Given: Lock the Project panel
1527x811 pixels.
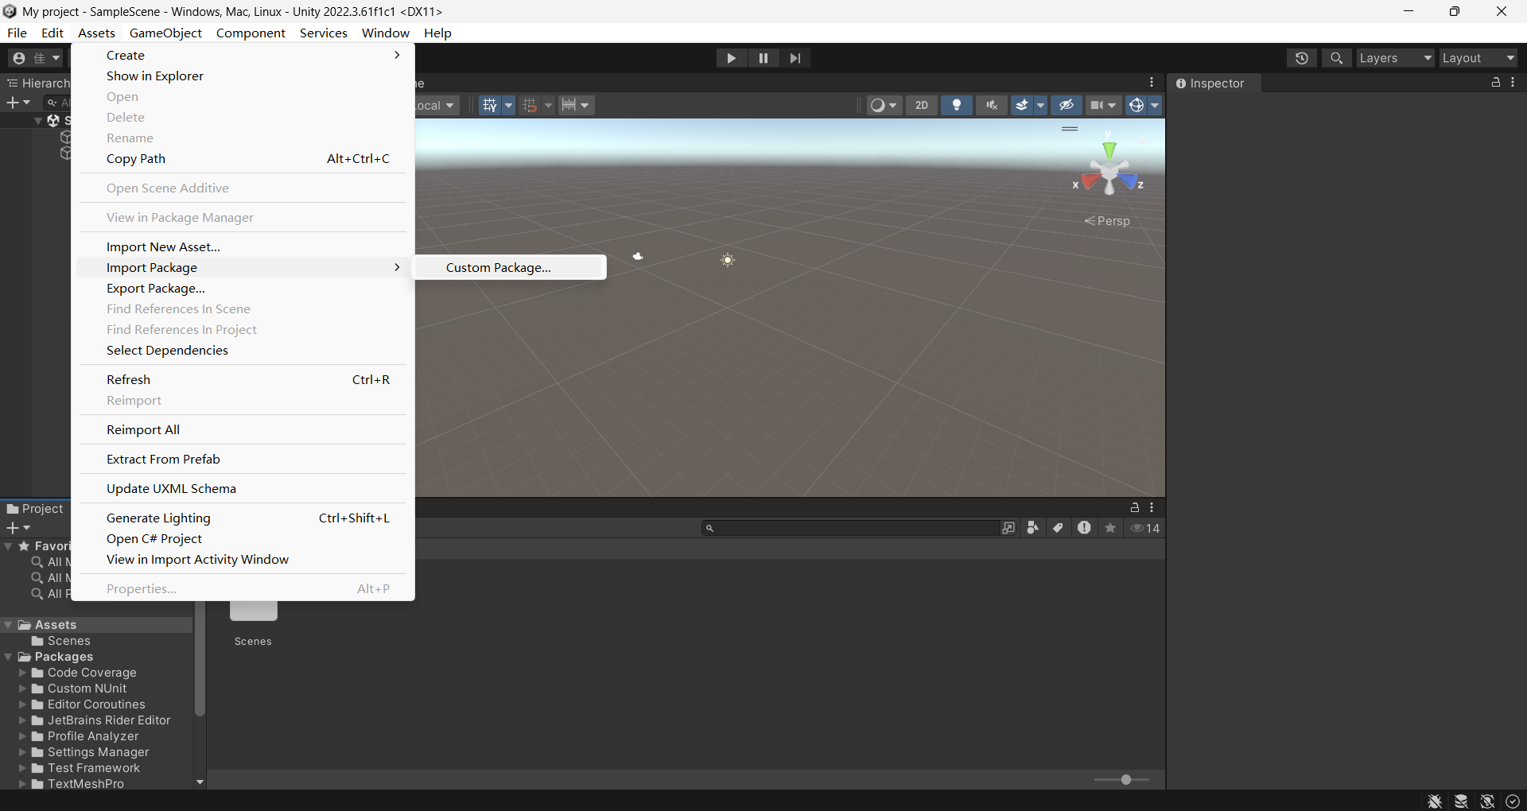Looking at the screenshot, I should pyautogui.click(x=1135, y=507).
